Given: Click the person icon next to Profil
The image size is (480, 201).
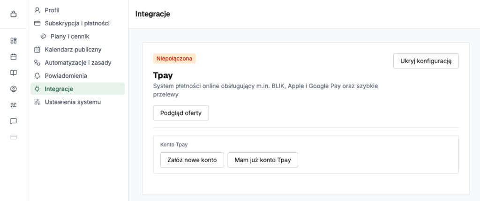Looking at the screenshot, I should [x=37, y=10].
